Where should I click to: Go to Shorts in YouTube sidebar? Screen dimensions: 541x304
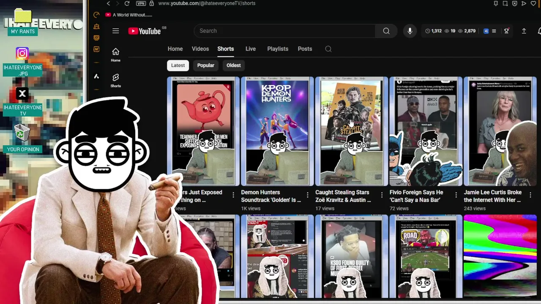pos(115,80)
